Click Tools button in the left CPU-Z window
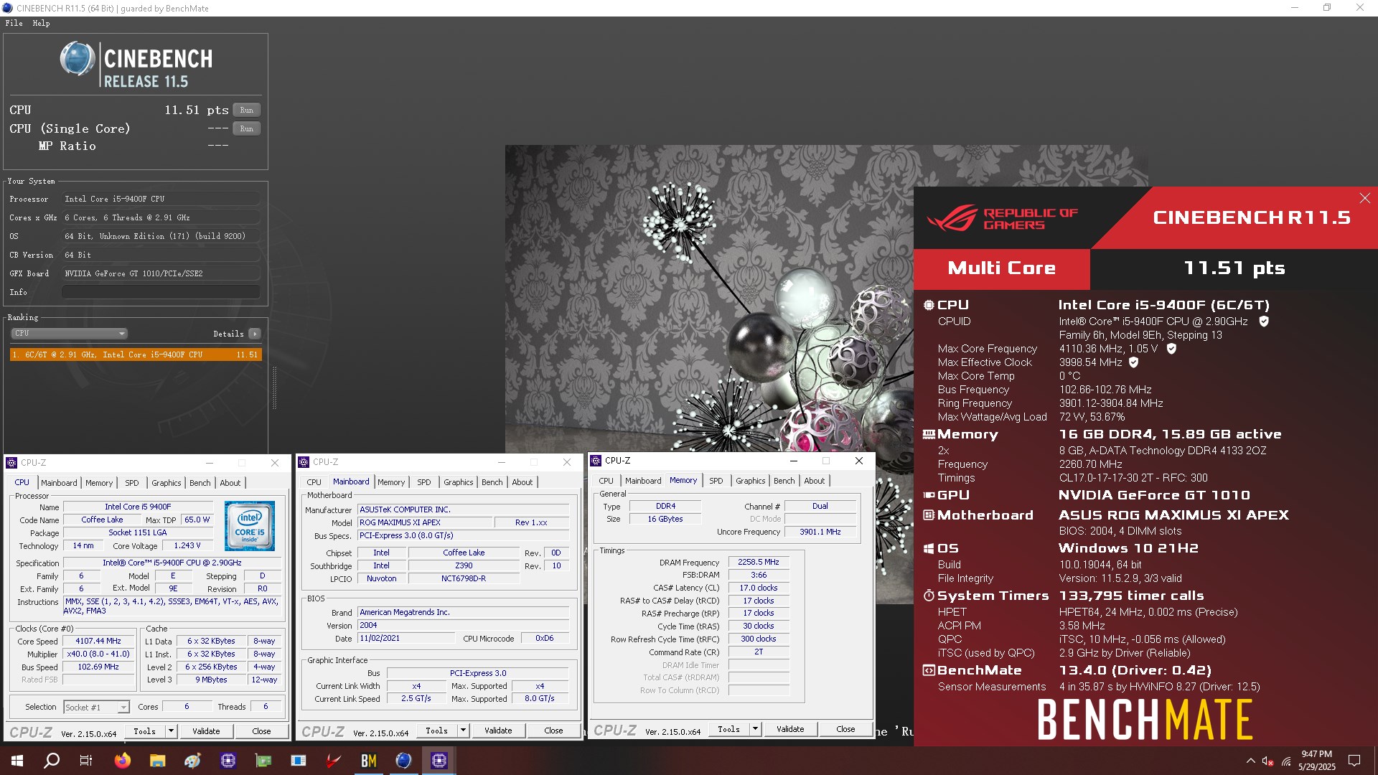The height and width of the screenshot is (775, 1378). 145,731
